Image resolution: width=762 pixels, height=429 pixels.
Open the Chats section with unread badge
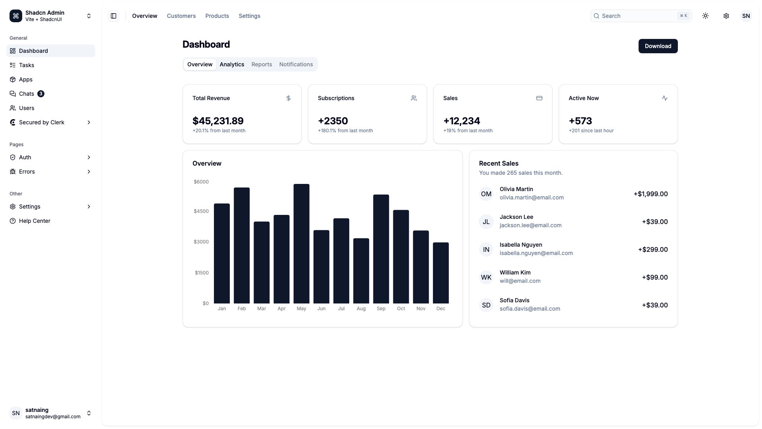pos(27,94)
